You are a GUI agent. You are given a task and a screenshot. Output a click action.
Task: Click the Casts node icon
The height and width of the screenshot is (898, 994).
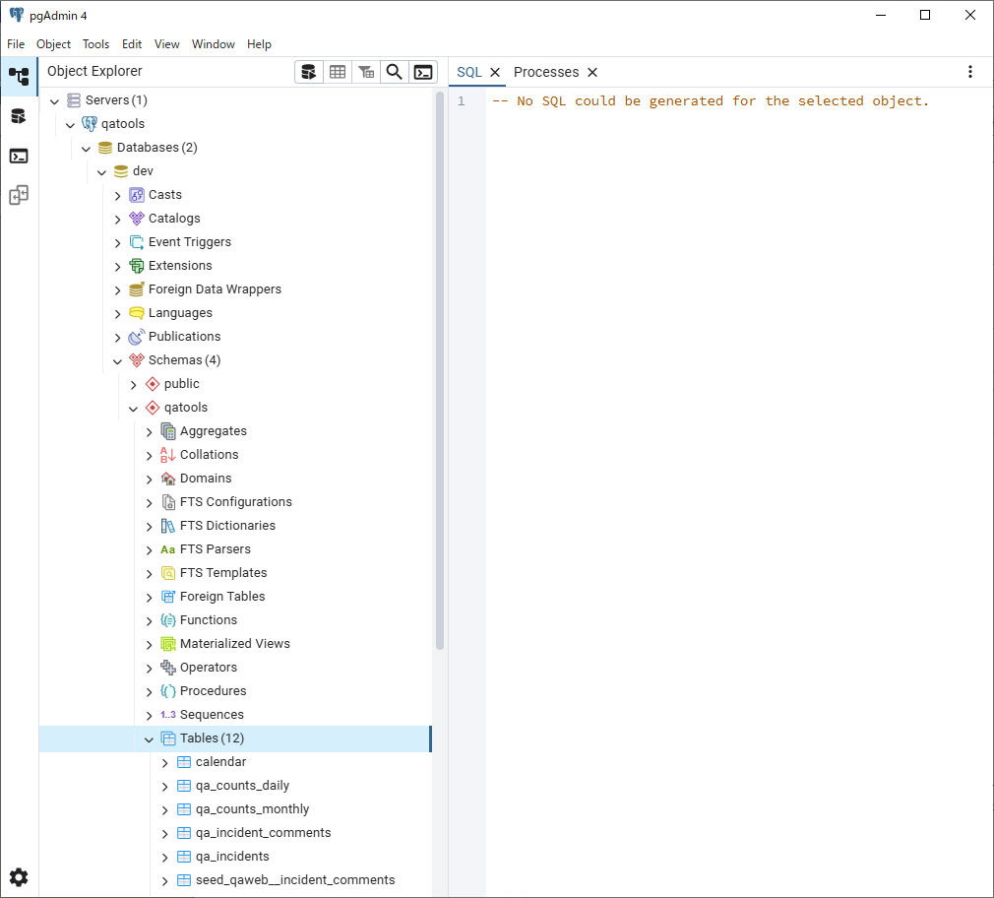pyautogui.click(x=136, y=195)
